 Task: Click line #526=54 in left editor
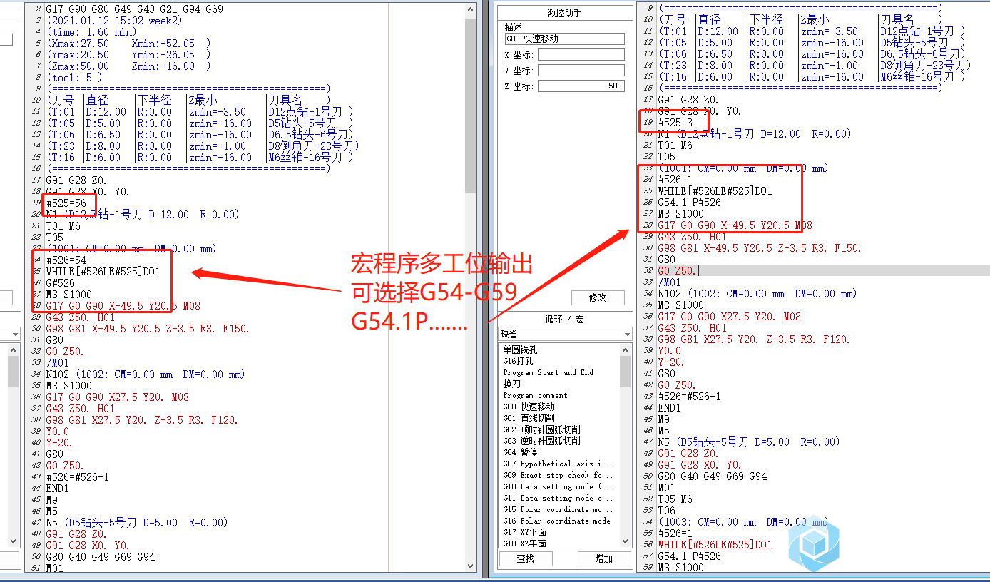point(66,260)
